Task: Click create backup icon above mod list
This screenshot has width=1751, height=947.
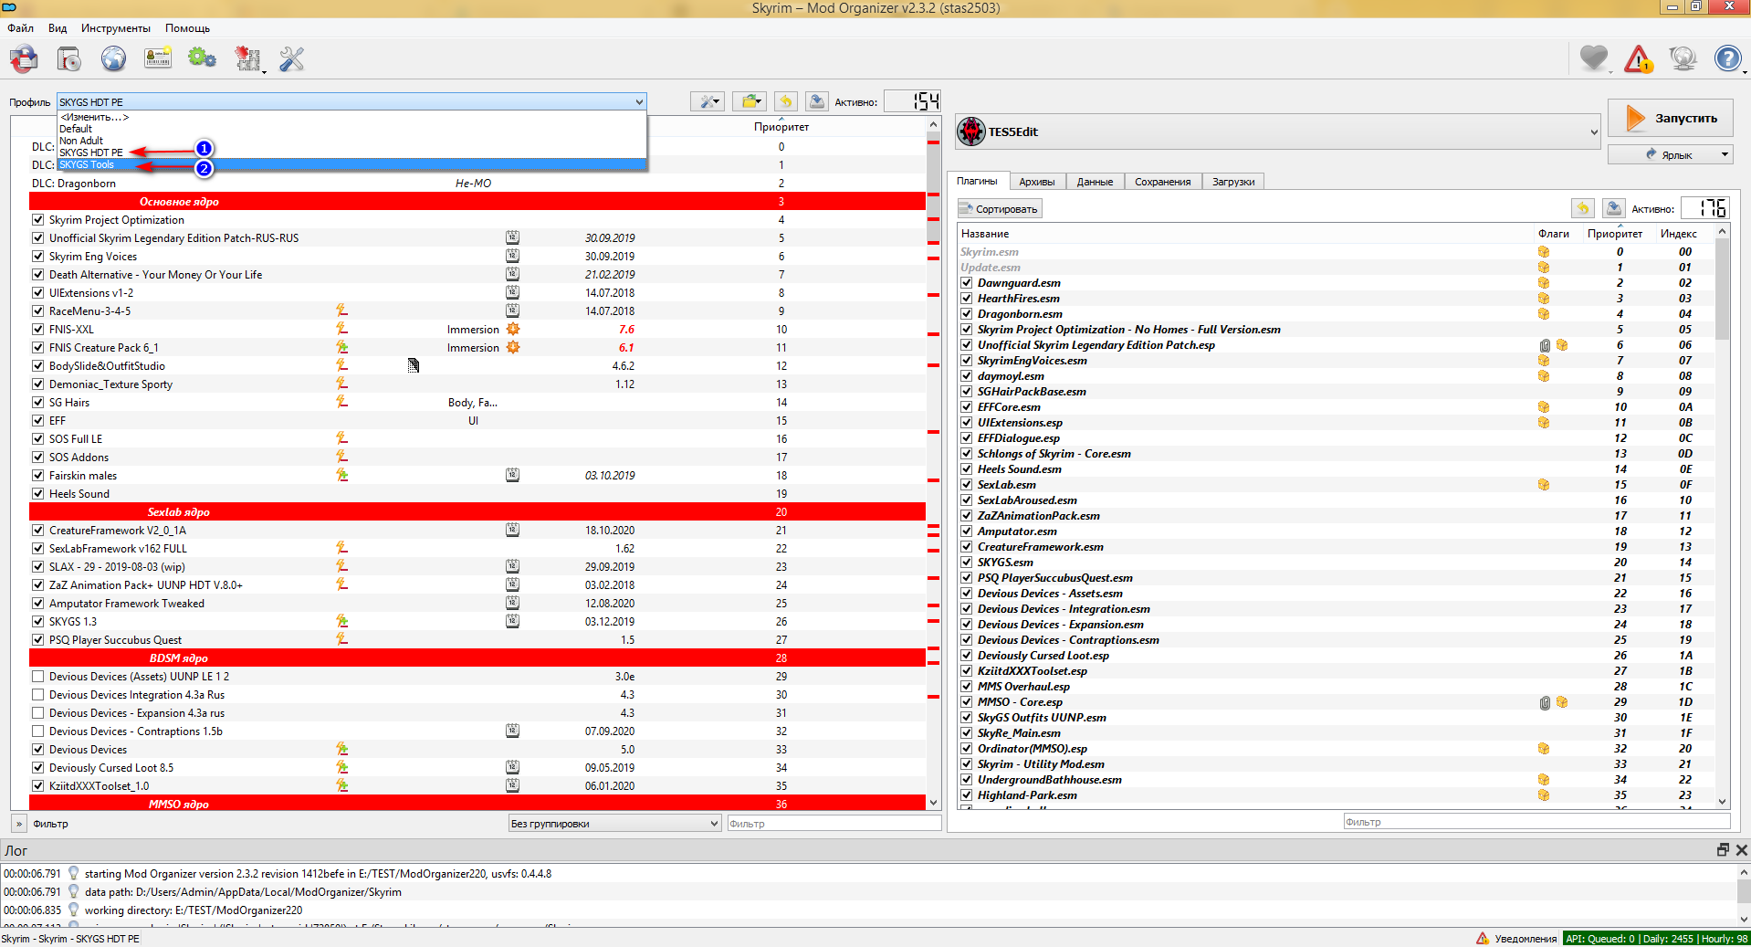Action: (817, 101)
